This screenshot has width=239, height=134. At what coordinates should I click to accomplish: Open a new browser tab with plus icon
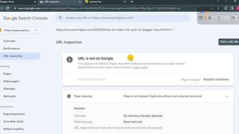pos(132,1)
